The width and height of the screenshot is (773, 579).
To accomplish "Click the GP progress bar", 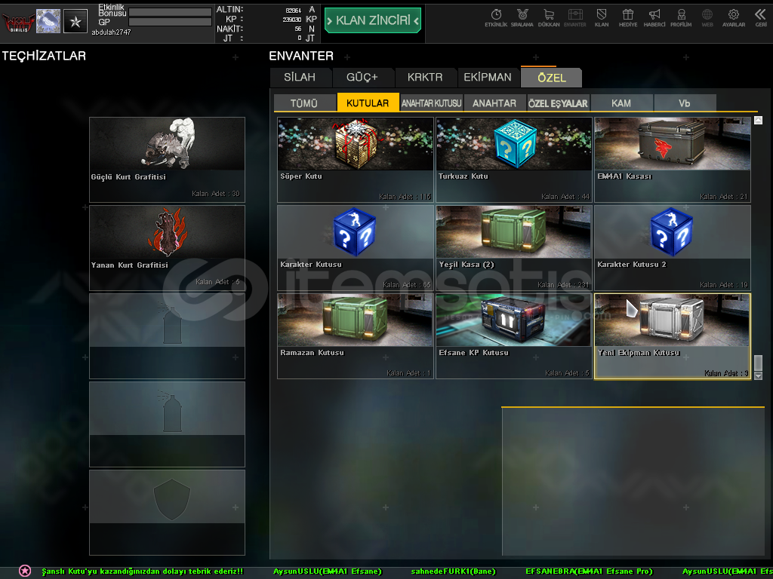I will 170,22.
